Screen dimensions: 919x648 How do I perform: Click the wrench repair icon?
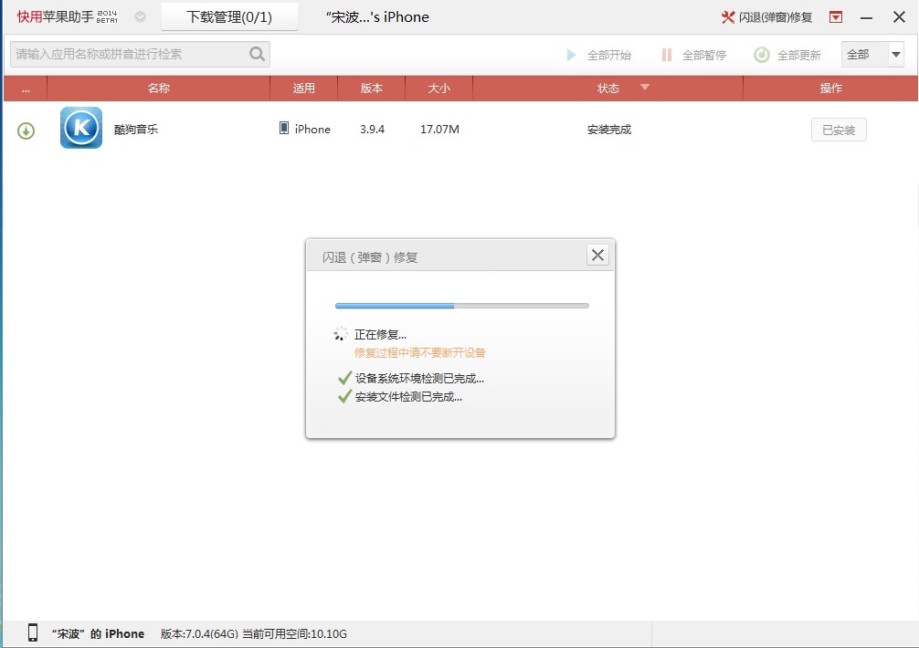tap(727, 17)
